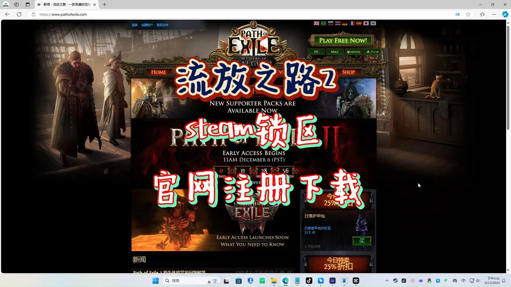Open File Explorer from taskbar

coord(274,281)
